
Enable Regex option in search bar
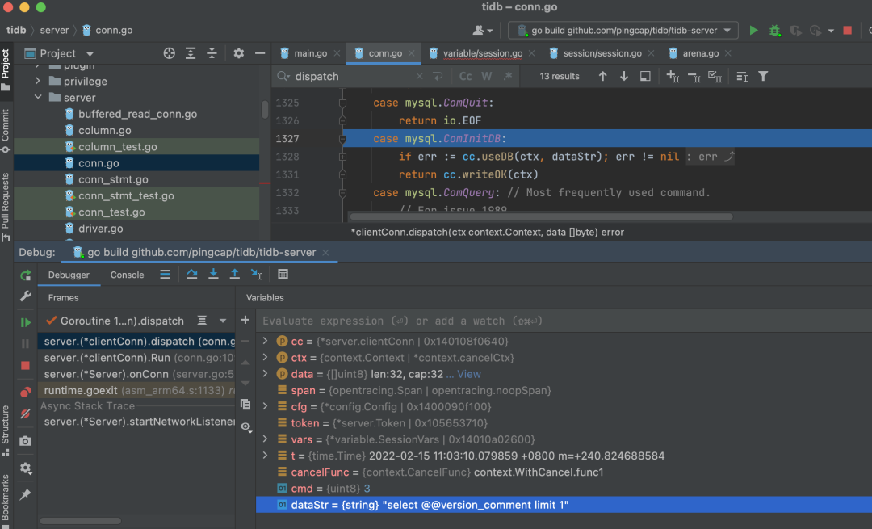(x=508, y=76)
